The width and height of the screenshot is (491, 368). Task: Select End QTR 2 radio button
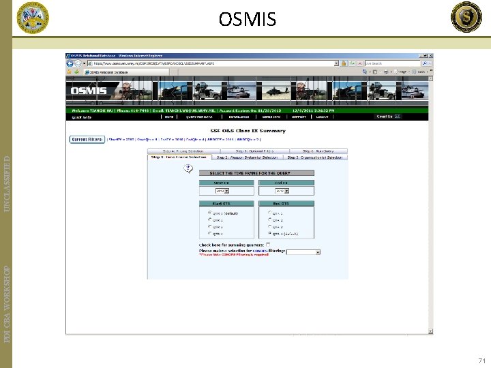[x=269, y=219]
